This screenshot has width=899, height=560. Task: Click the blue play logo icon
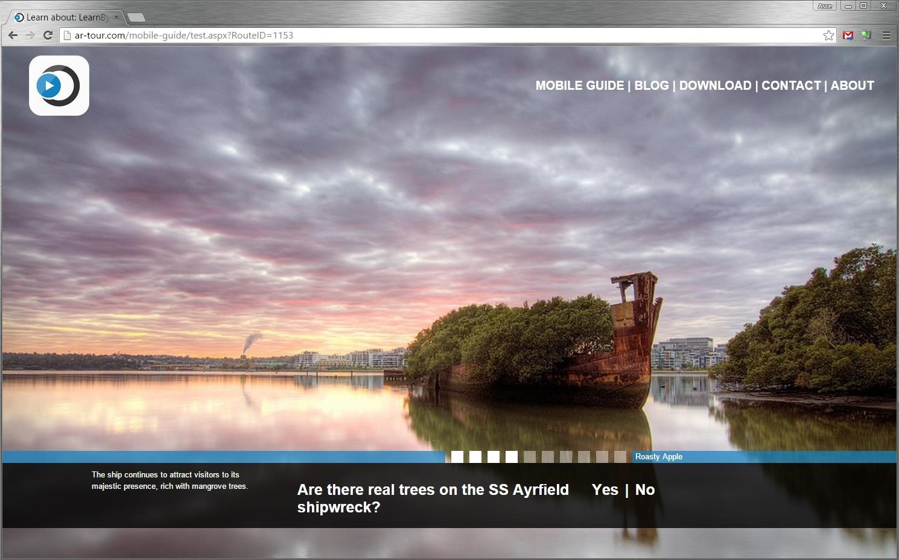click(59, 86)
